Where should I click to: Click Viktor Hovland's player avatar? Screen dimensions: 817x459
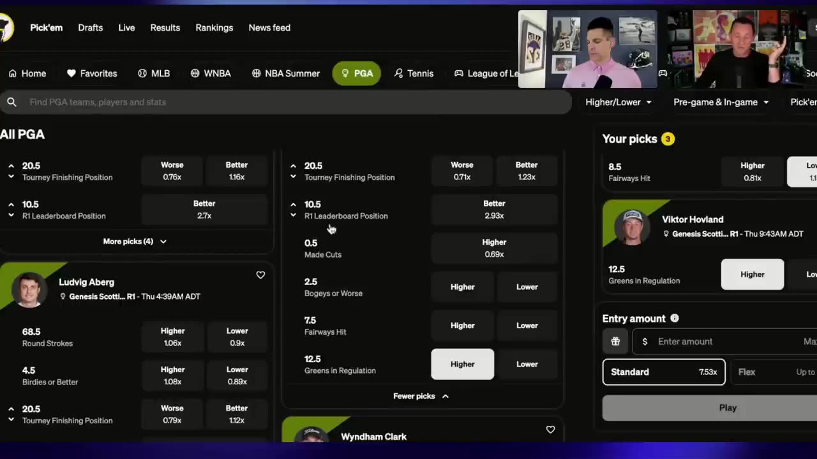click(632, 227)
